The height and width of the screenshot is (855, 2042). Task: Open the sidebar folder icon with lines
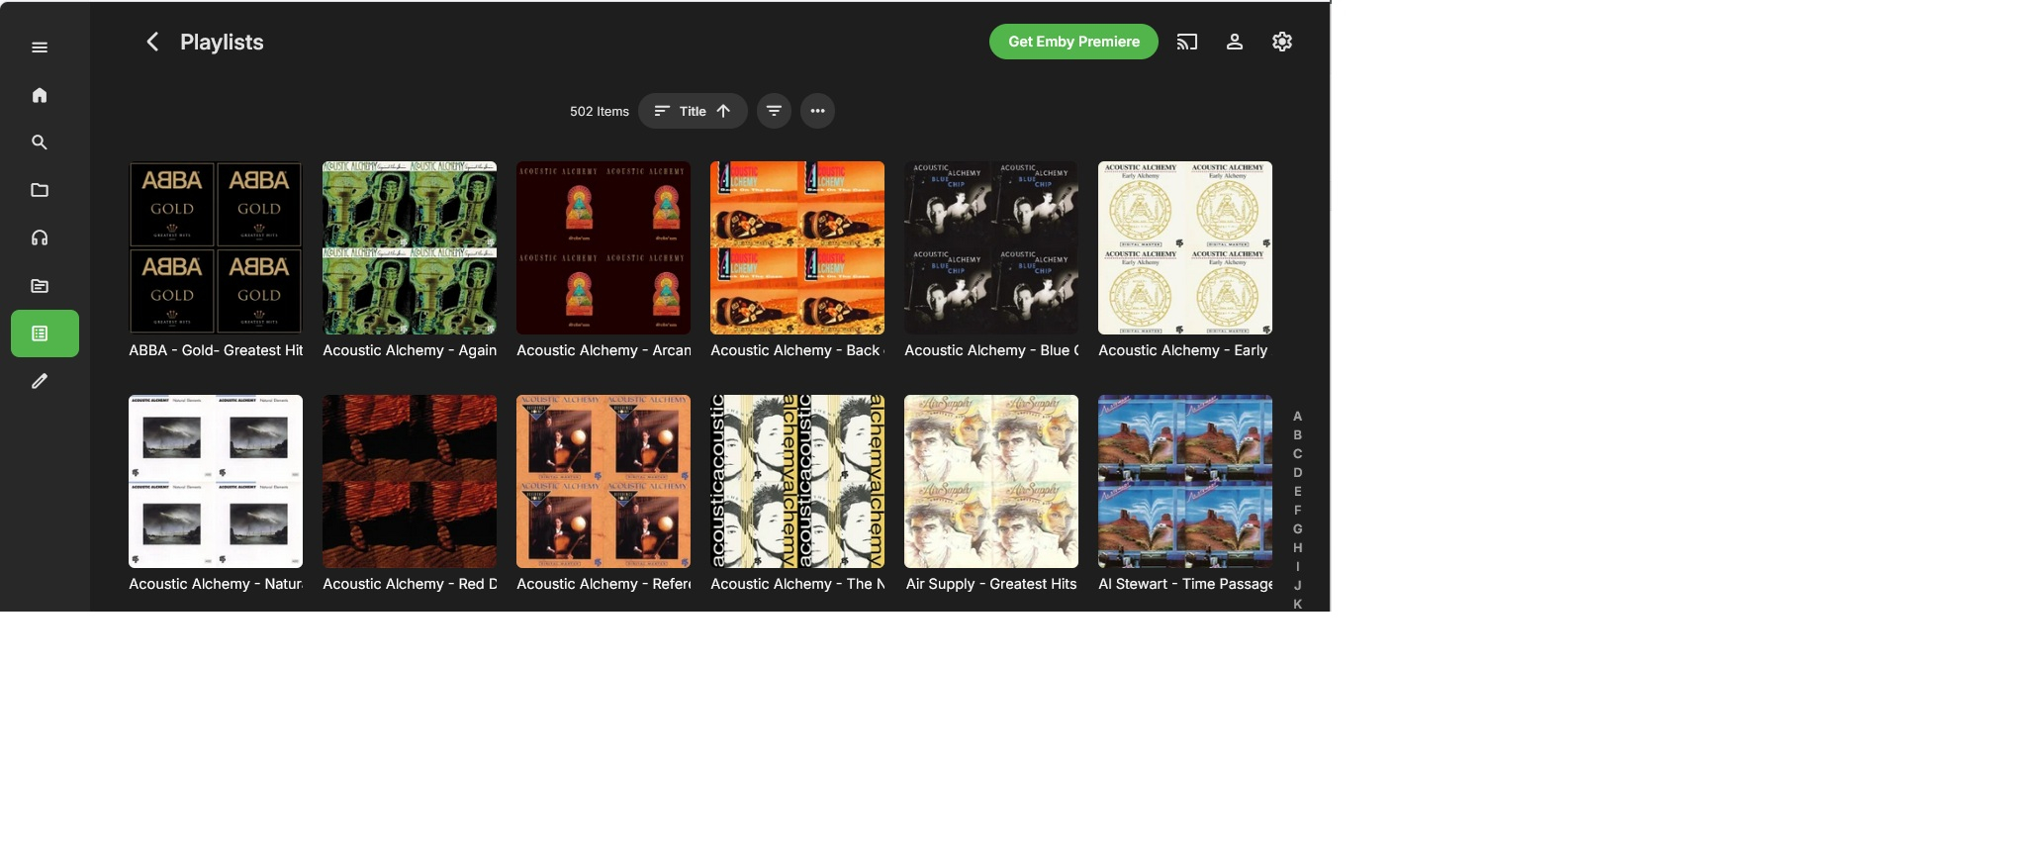click(40, 286)
